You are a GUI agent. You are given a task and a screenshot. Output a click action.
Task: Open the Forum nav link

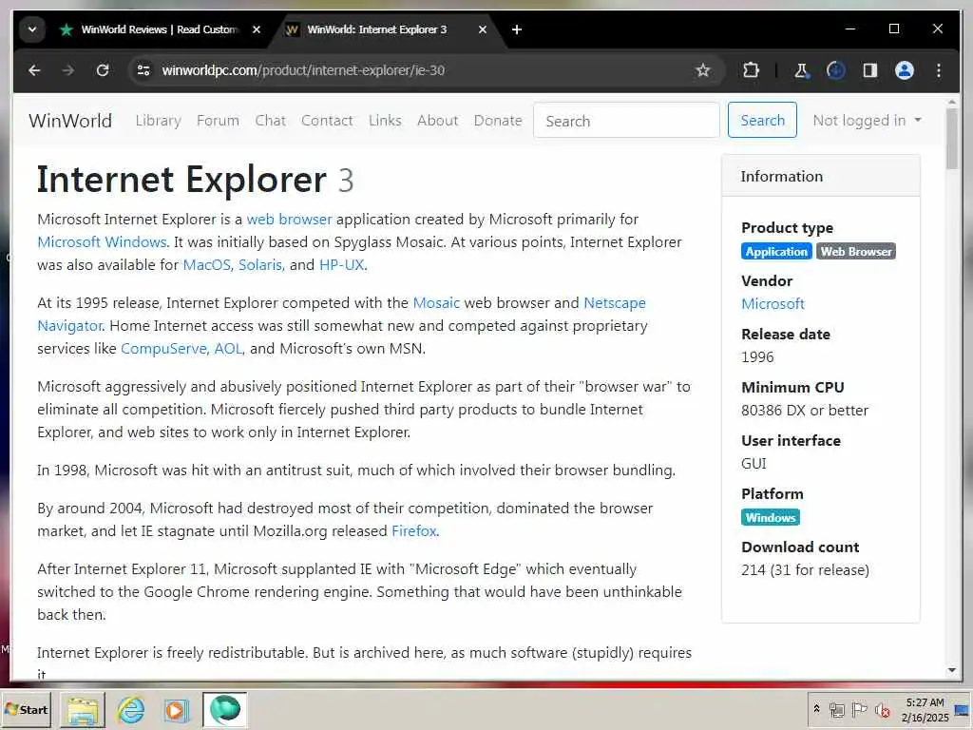218,121
